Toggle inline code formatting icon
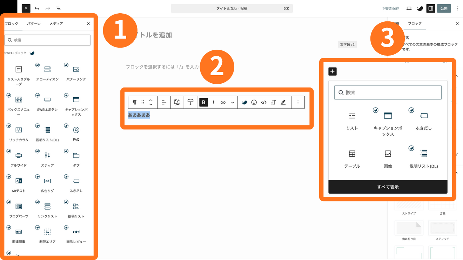463x260 pixels. [x=264, y=102]
